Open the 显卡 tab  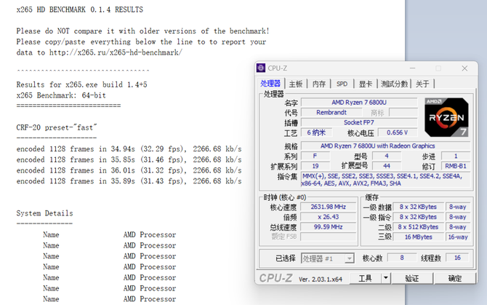pos(365,84)
